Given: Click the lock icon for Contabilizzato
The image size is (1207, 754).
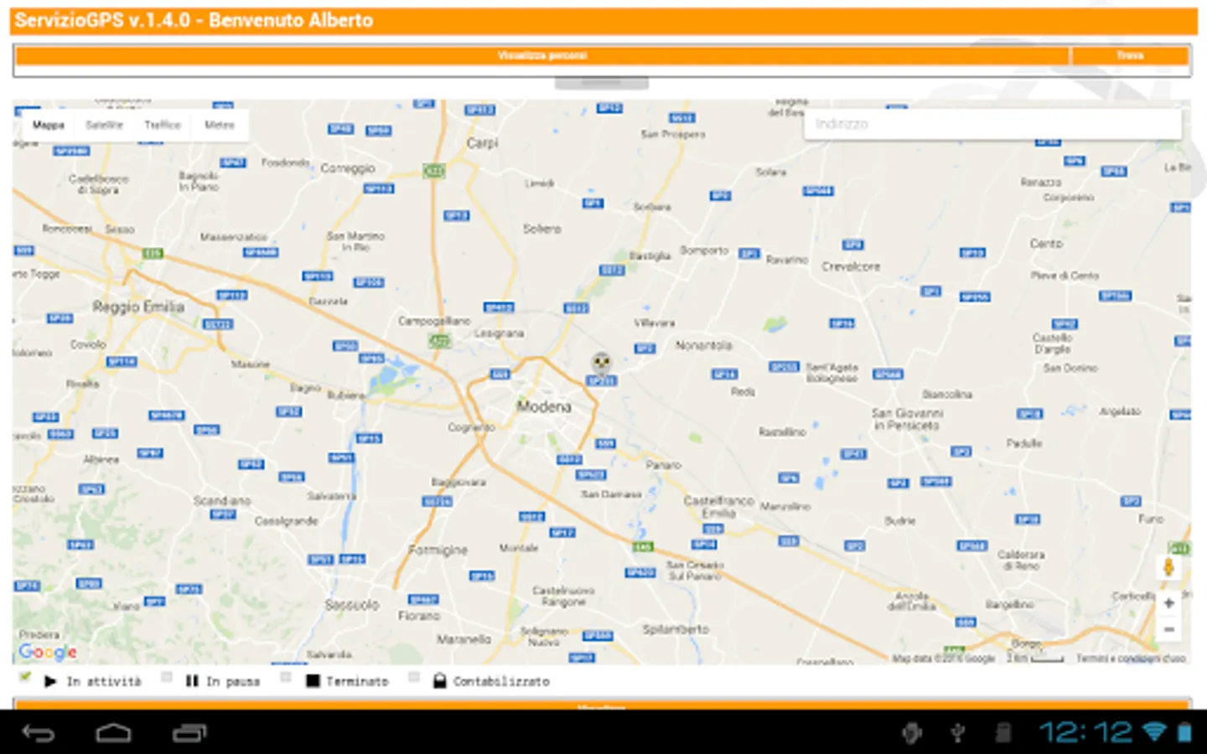Looking at the screenshot, I should coord(439,680).
